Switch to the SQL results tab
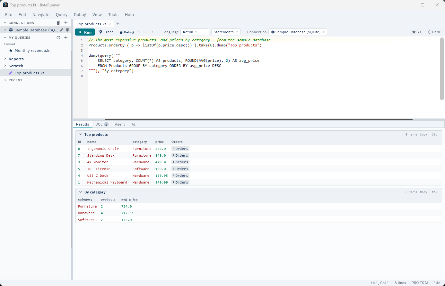The height and width of the screenshot is (286, 445). click(102, 124)
